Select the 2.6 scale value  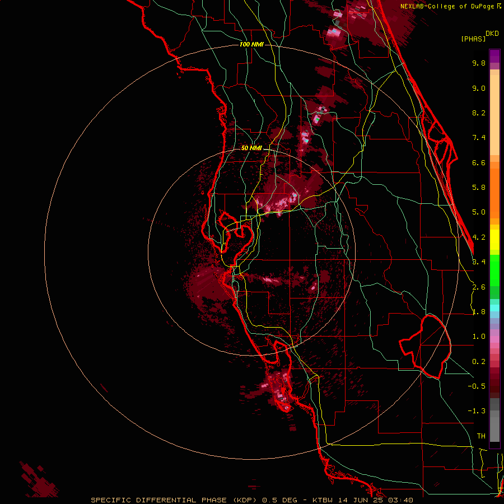[479, 287]
